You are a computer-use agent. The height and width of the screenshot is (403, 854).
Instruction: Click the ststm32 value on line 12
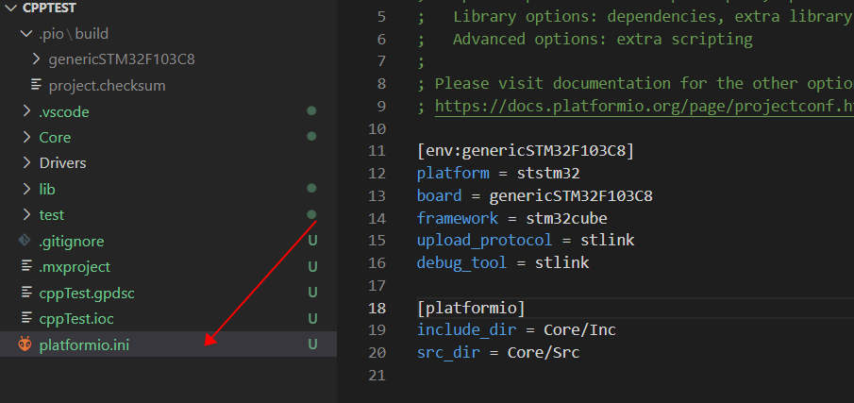point(548,174)
